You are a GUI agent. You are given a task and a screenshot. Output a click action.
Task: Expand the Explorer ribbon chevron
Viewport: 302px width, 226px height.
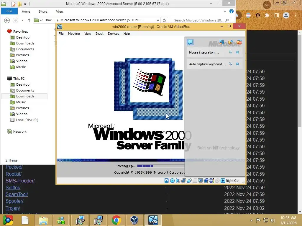click(225, 11)
